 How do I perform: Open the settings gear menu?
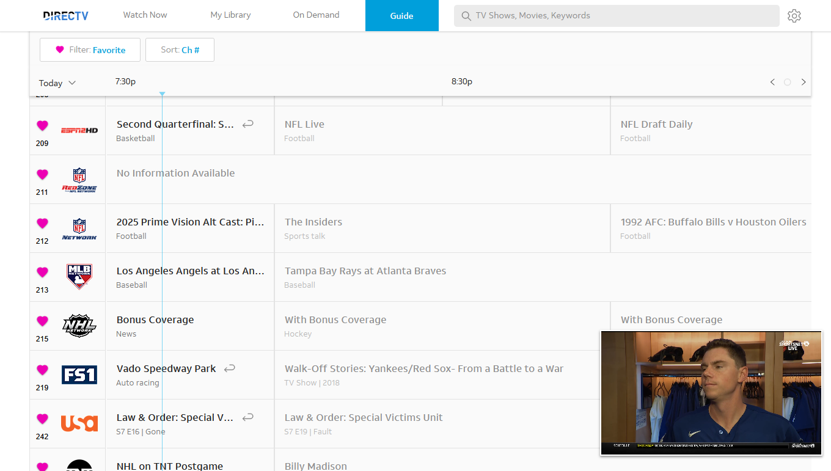click(794, 16)
